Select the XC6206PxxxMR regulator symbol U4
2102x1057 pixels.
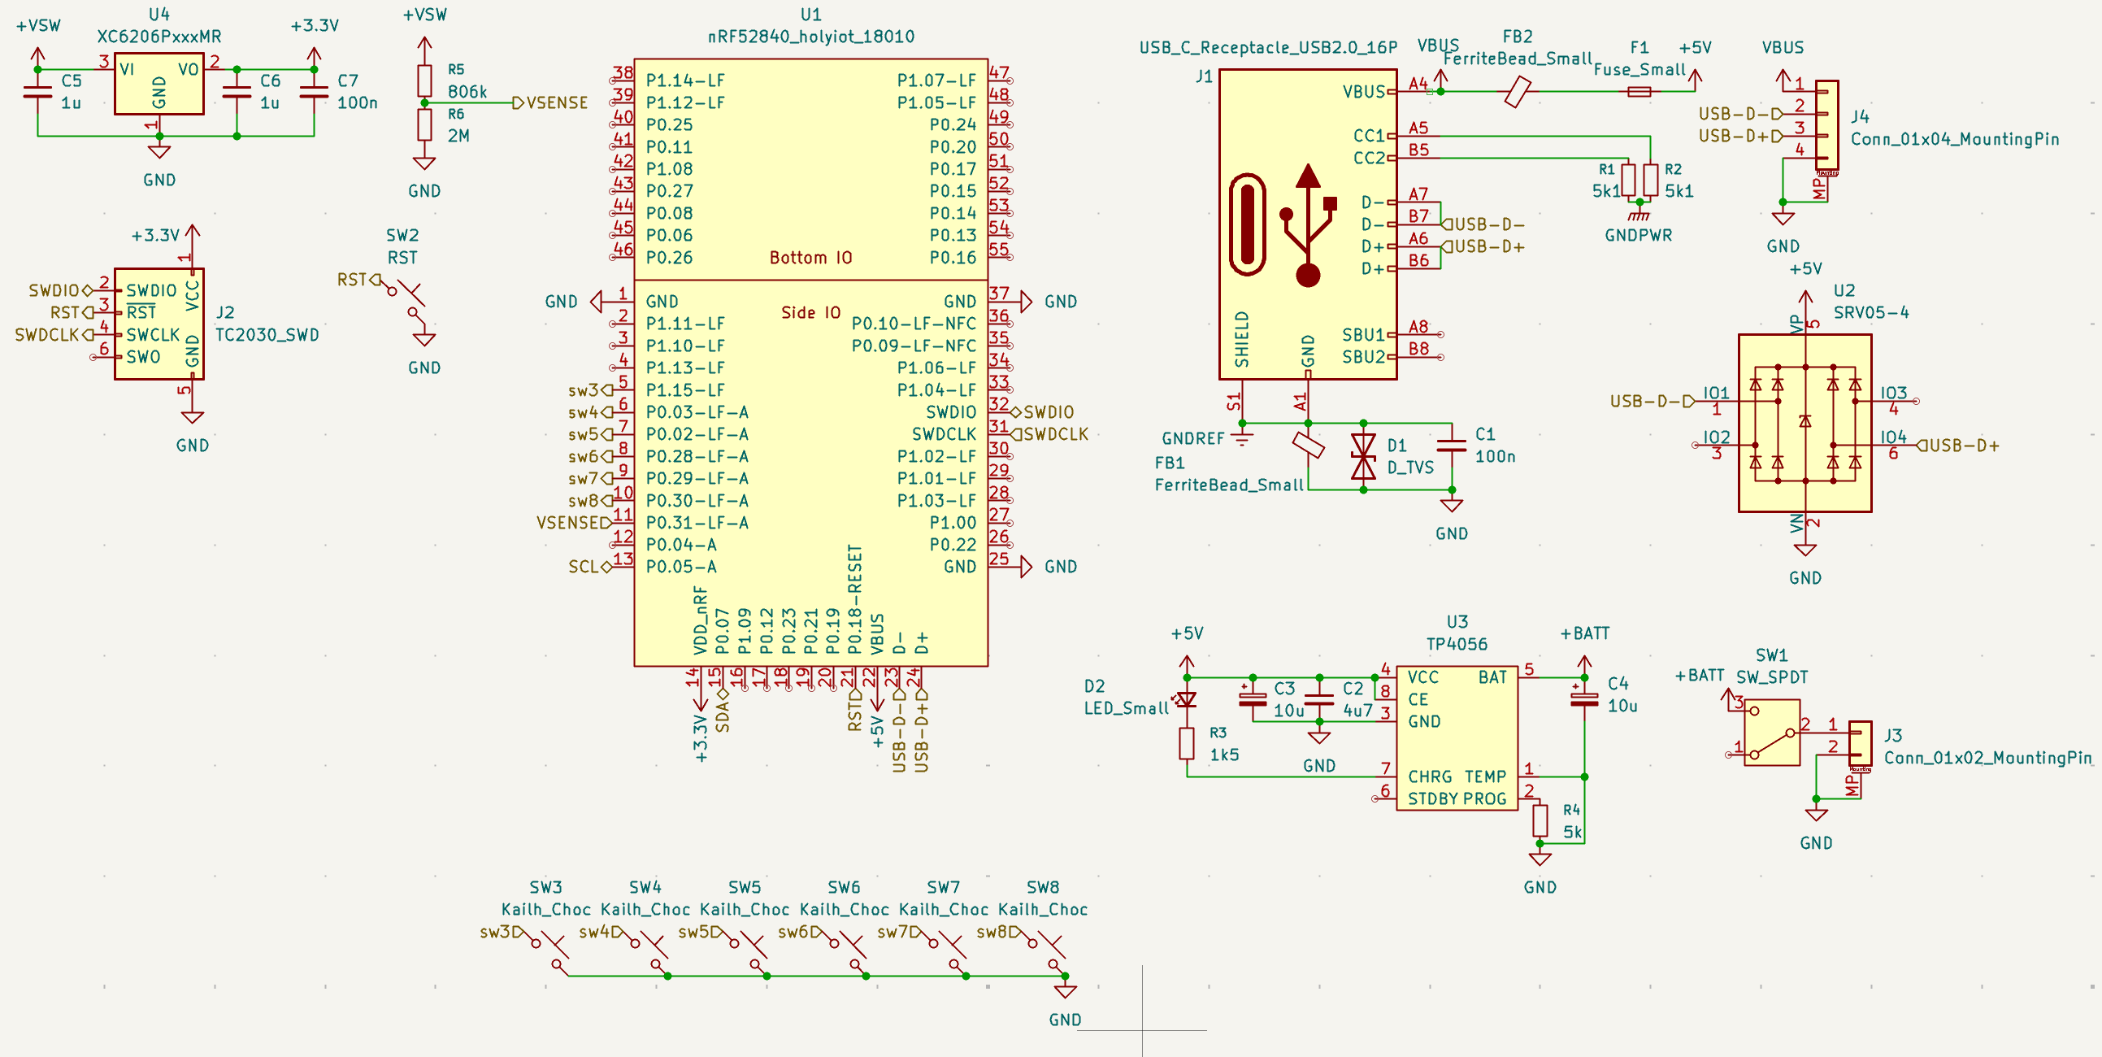point(159,84)
